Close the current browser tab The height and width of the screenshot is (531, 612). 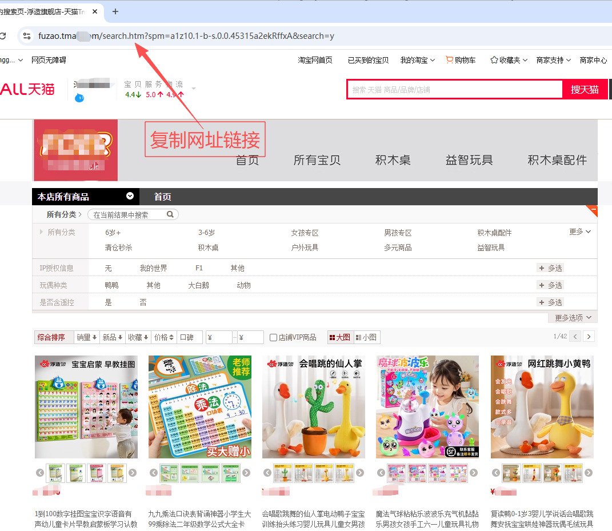95,11
